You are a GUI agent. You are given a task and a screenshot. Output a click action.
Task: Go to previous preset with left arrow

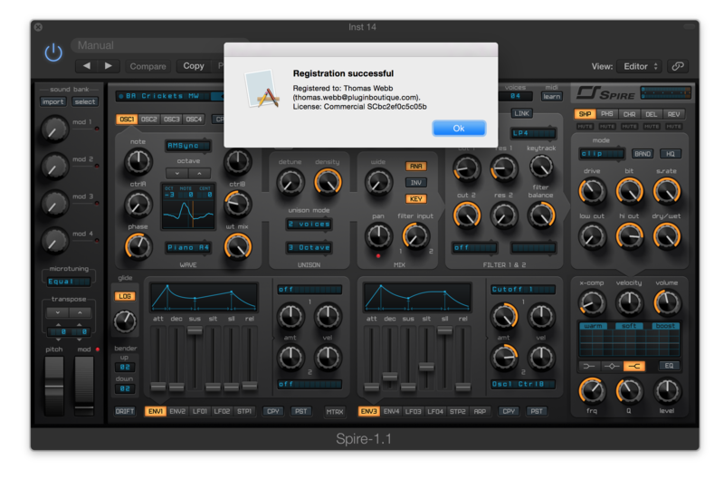[86, 65]
